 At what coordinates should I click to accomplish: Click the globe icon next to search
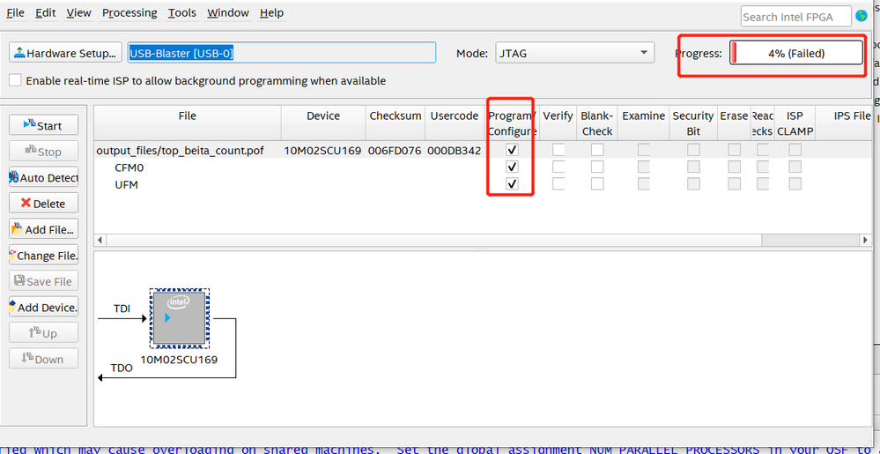861,16
